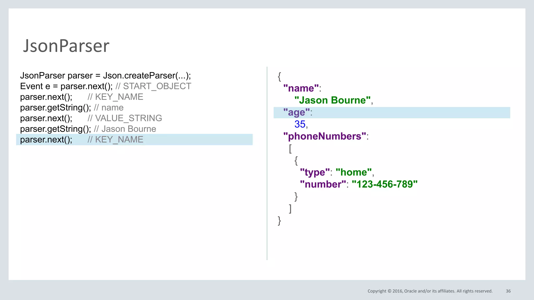The width and height of the screenshot is (534, 300).
Task: Click the slide number 36
Action: click(508, 291)
